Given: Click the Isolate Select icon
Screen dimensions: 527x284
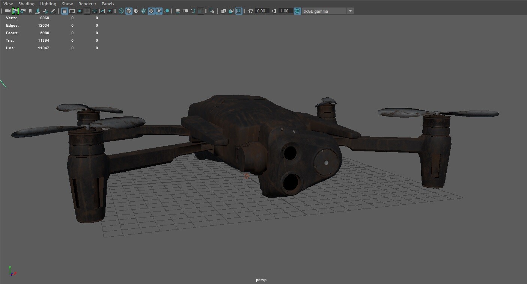Looking at the screenshot, I should tap(212, 11).
